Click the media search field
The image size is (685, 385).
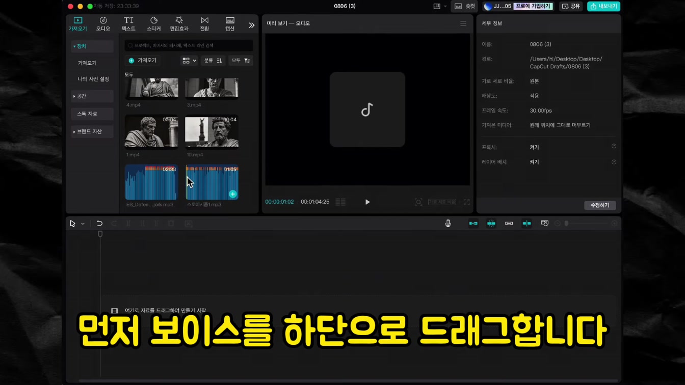[189, 45]
